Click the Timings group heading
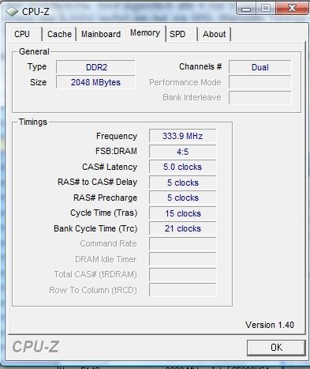Image resolution: width=310 pixels, height=369 pixels. [x=33, y=122]
